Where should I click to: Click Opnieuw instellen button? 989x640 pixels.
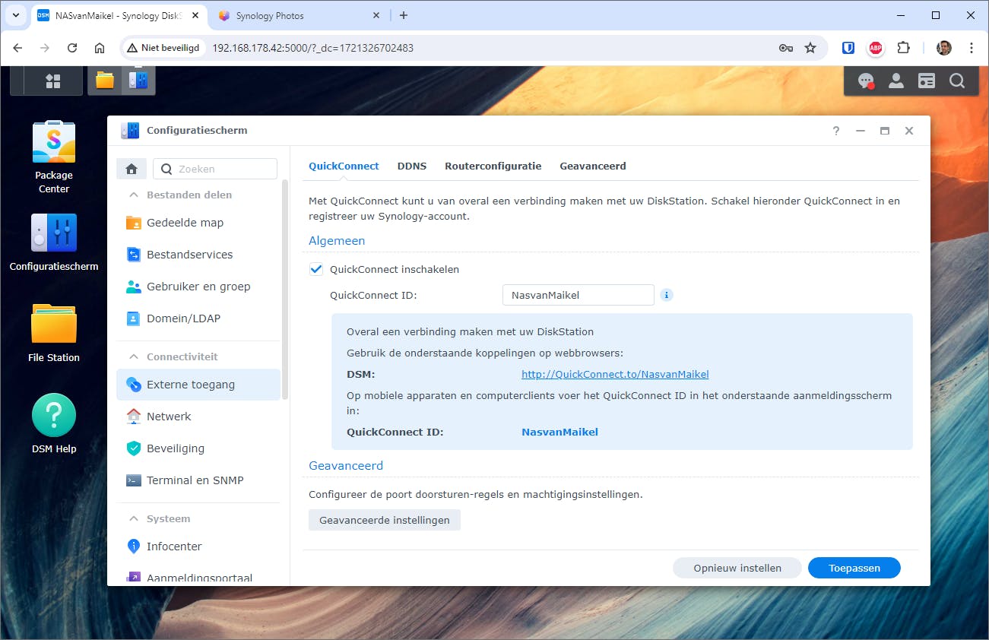[737, 568]
